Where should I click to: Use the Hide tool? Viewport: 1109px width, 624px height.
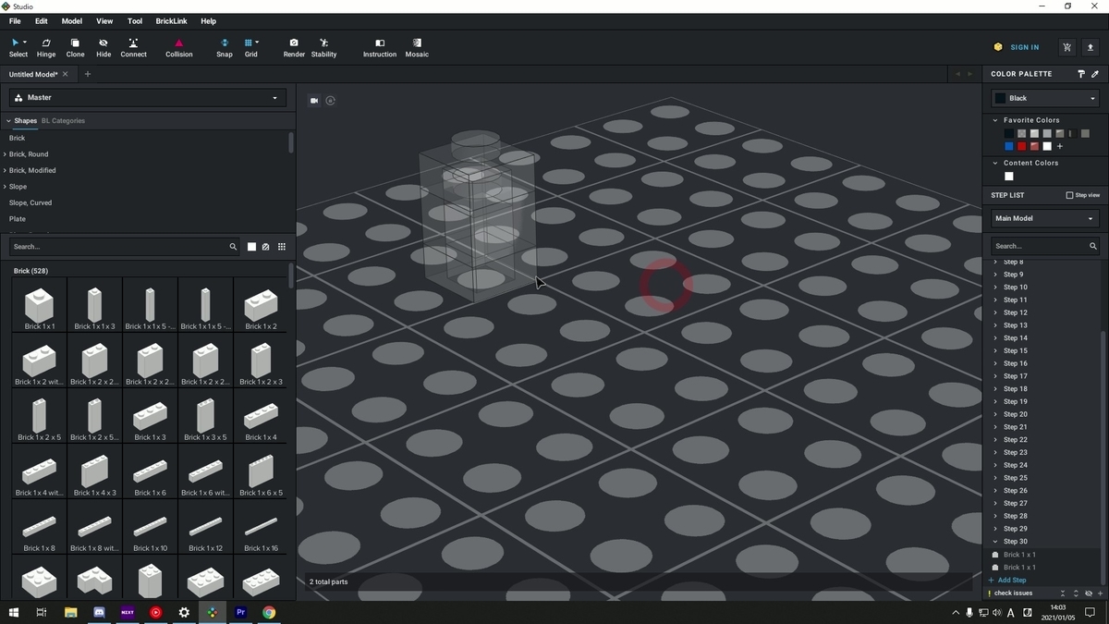tap(104, 48)
